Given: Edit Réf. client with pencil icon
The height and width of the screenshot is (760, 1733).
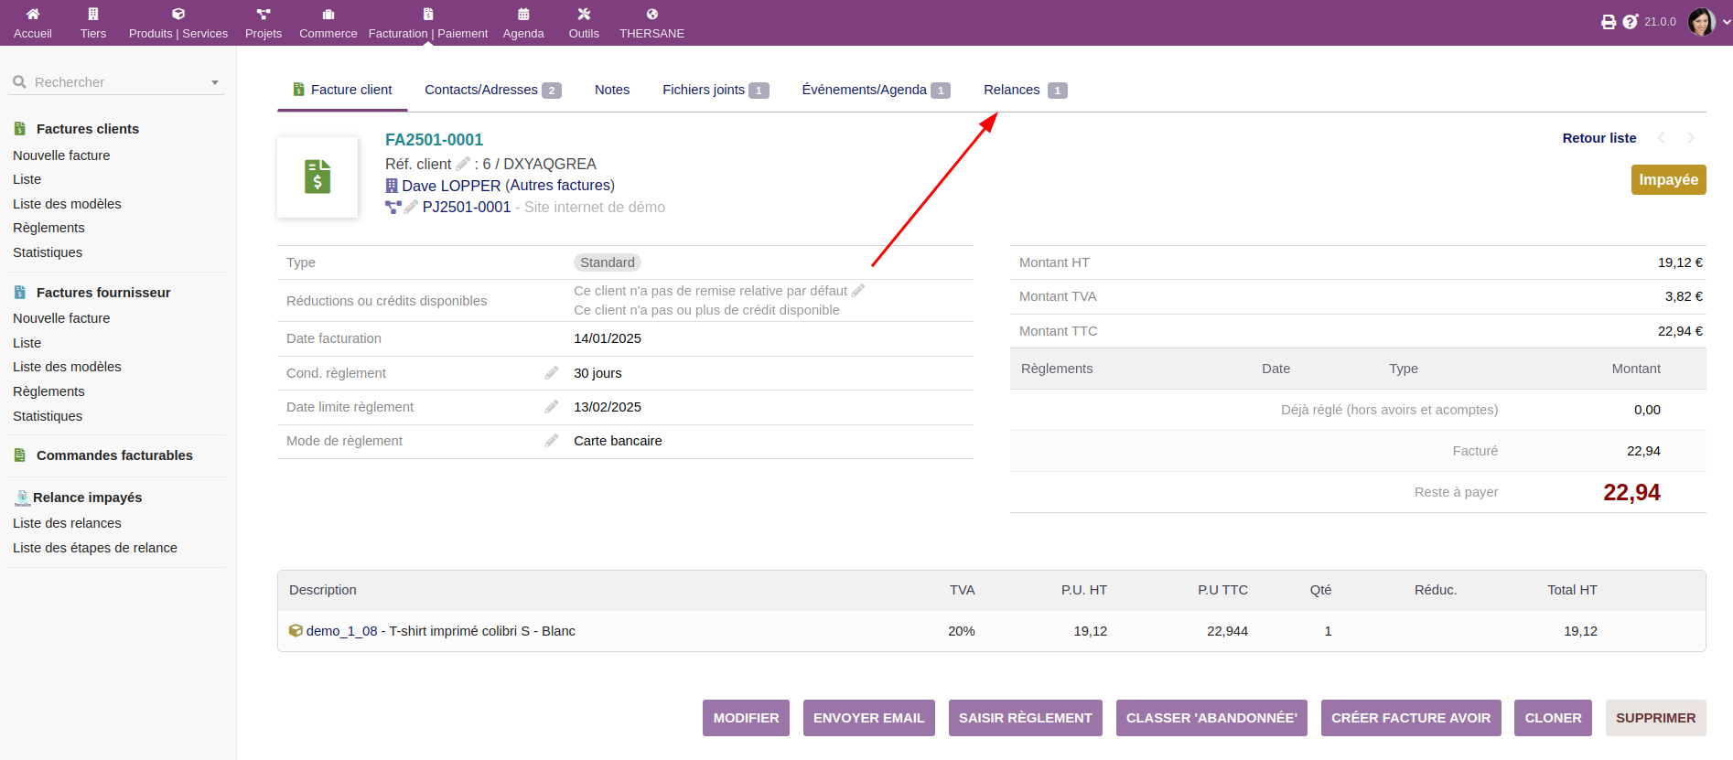Looking at the screenshot, I should tap(463, 164).
